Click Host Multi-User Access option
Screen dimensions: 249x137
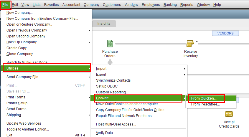(x=116, y=124)
